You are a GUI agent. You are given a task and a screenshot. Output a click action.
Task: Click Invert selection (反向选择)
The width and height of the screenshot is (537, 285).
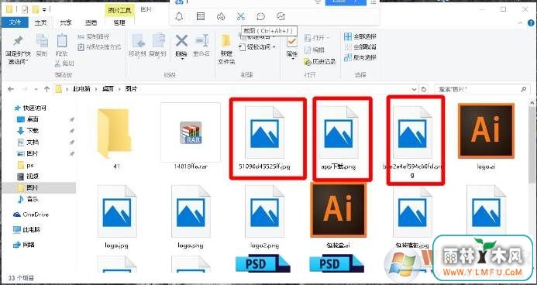(x=360, y=57)
